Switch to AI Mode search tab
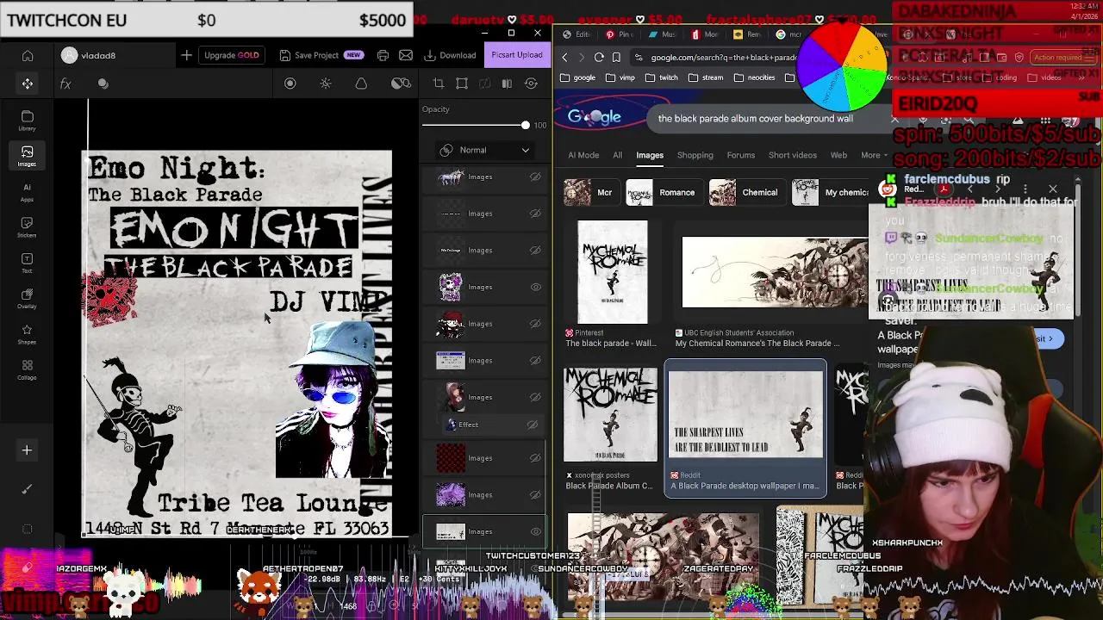The image size is (1103, 620). 583,155
